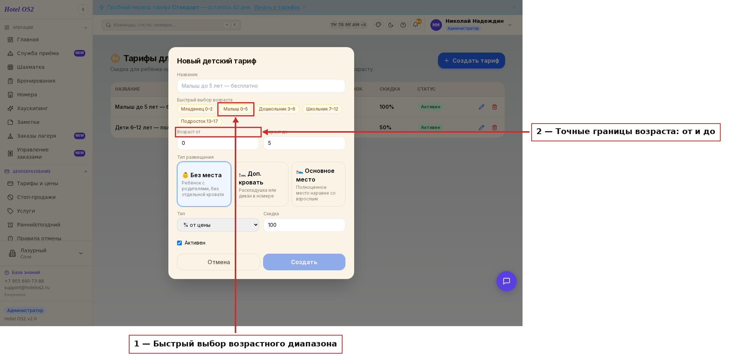Expand the Лазурный hotel selector
The width and height of the screenshot is (729, 362).
(46, 253)
